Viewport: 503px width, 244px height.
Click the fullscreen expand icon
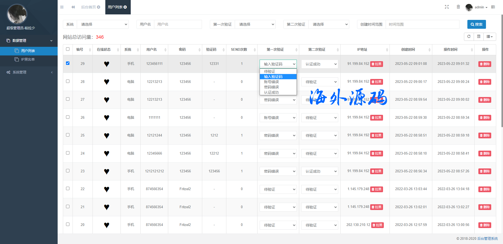point(447,7)
